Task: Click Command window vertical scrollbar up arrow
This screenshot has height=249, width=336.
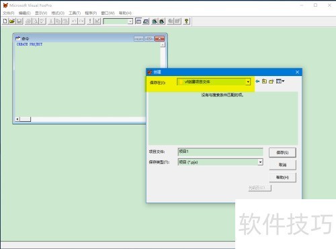Action: point(163,44)
